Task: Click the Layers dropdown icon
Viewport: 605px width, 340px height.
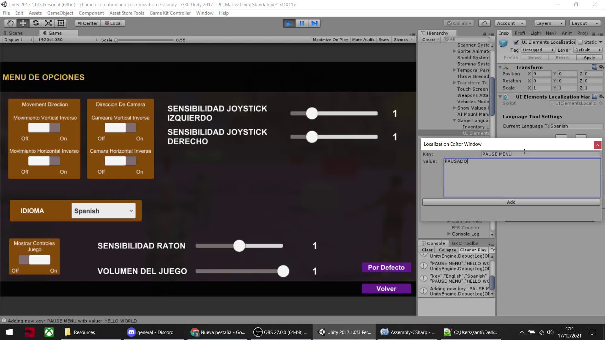Action: pos(561,23)
